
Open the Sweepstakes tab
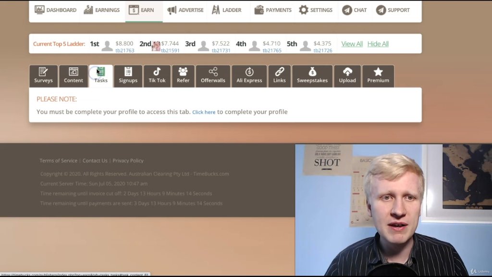312,76
